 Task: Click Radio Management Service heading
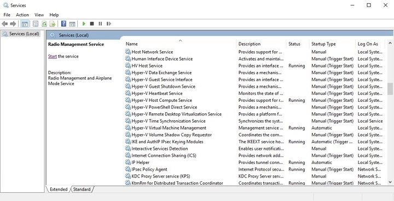(76, 44)
